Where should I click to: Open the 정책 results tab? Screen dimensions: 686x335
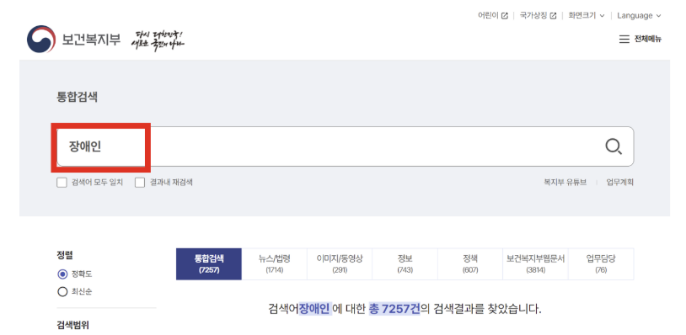pyautogui.click(x=470, y=263)
